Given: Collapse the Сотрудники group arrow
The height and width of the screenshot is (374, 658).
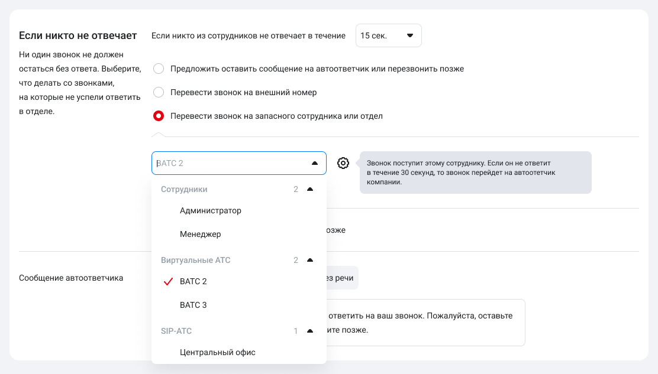Looking at the screenshot, I should 310,189.
